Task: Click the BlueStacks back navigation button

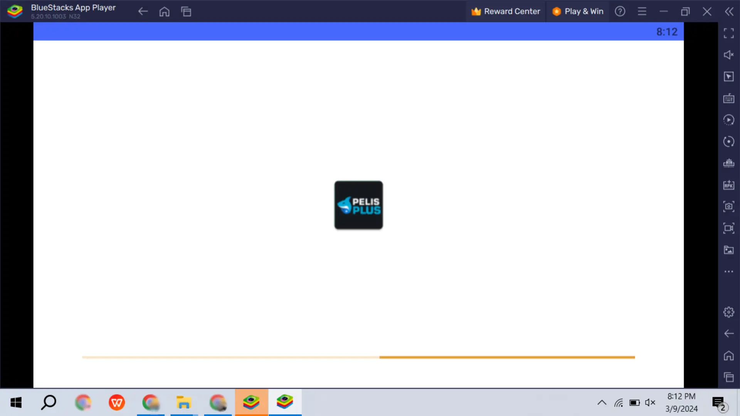Action: [143, 11]
